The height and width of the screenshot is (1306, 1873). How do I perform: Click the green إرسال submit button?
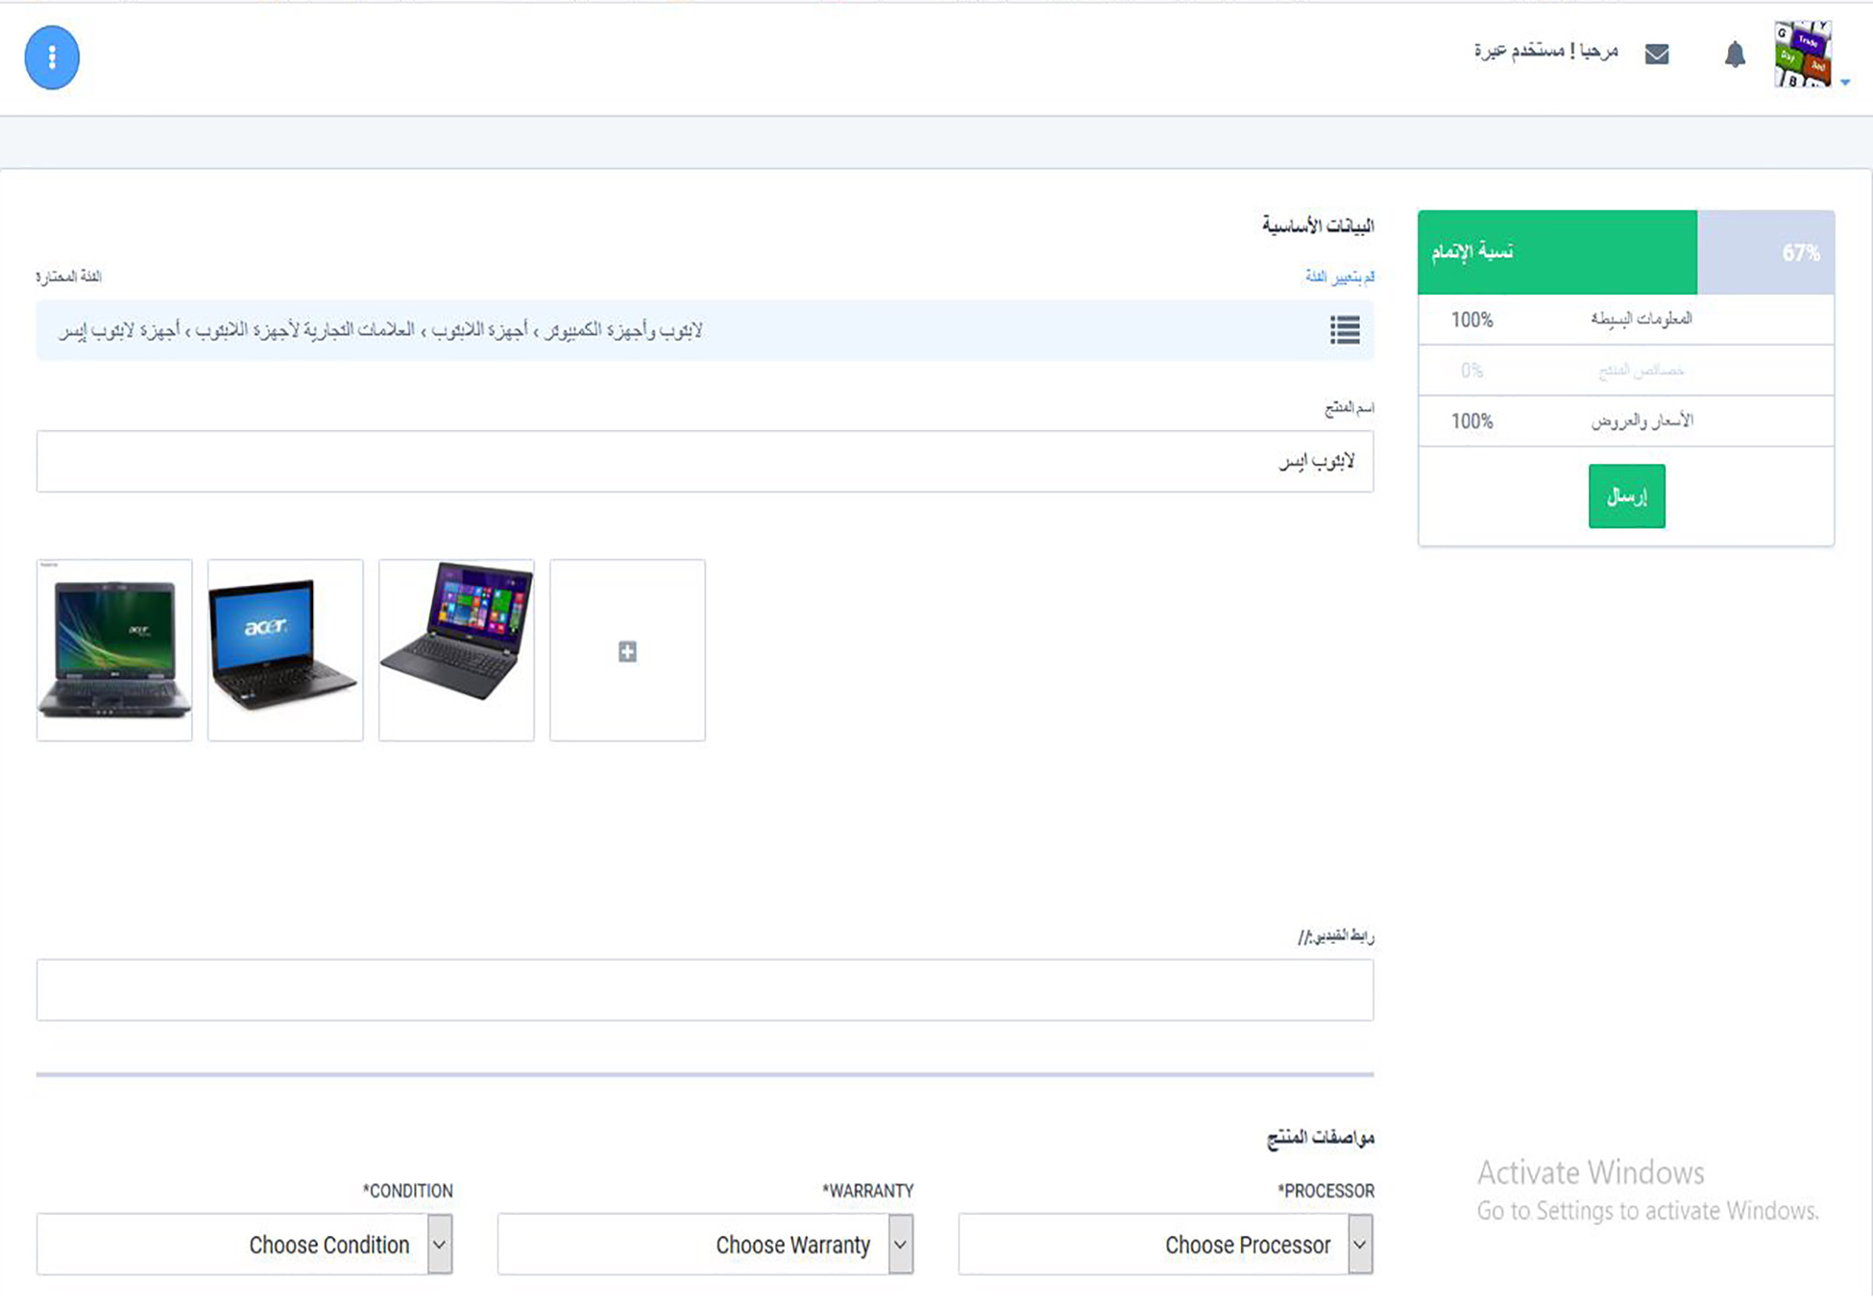(1626, 496)
